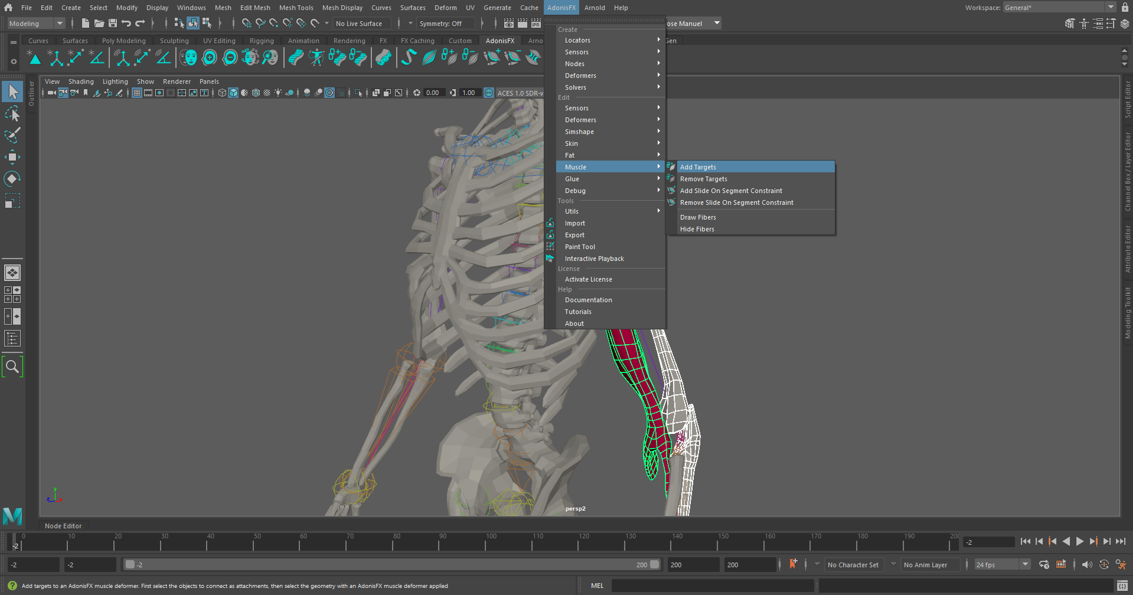This screenshot has height=595, width=1133.
Task: Expand the Glue submenu
Action: tap(610, 179)
